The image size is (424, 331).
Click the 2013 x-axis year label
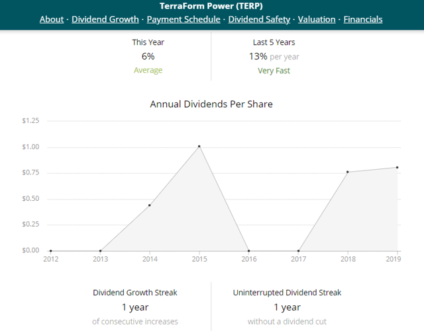(100, 259)
